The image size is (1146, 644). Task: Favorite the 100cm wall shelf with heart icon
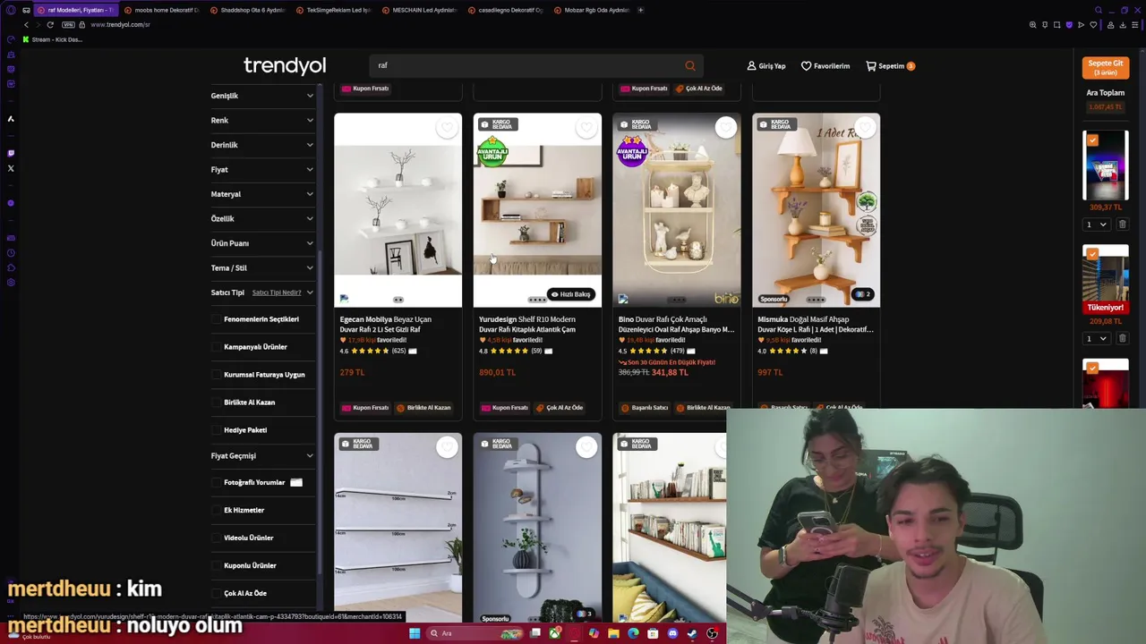pos(447,447)
